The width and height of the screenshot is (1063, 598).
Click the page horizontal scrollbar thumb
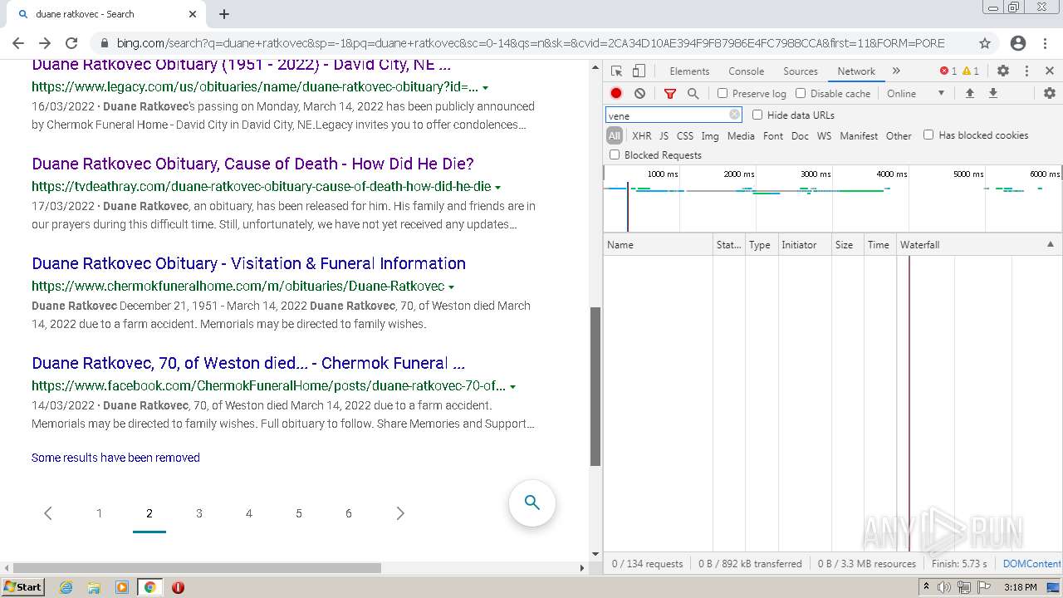pos(197,568)
